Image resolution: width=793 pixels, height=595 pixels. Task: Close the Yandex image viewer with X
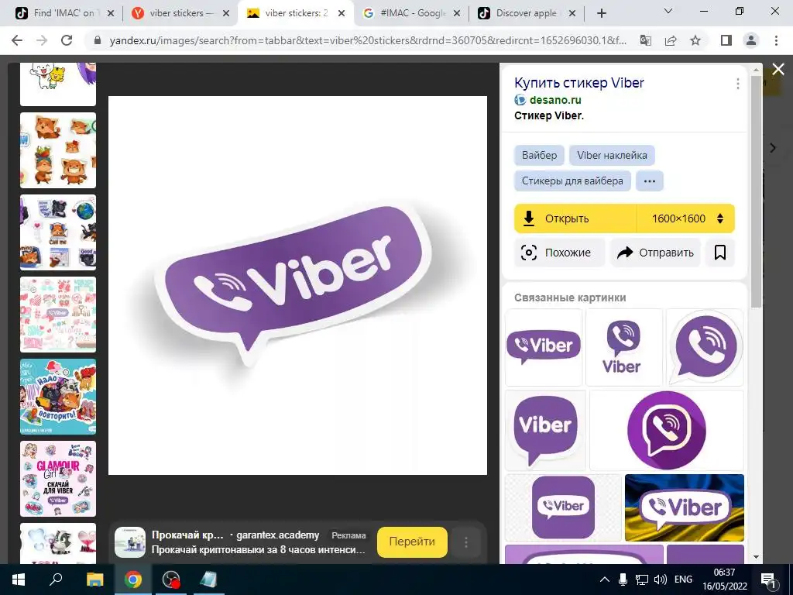pos(778,69)
